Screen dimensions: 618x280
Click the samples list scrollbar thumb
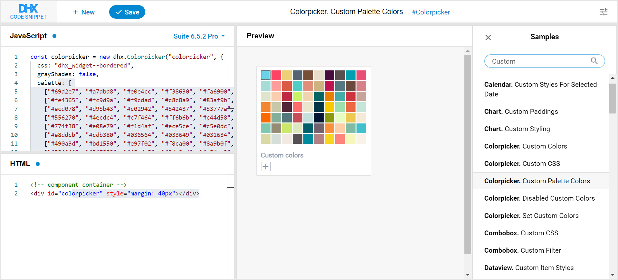click(x=613, y=99)
